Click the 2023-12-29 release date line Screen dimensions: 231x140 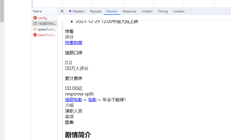tap(107, 22)
